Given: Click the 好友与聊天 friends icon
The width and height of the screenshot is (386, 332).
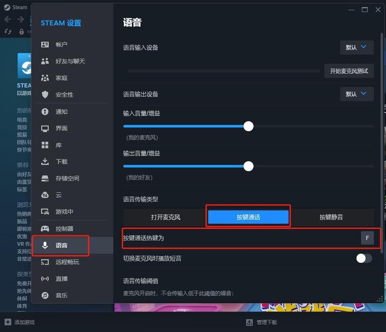Looking at the screenshot, I should [x=45, y=61].
